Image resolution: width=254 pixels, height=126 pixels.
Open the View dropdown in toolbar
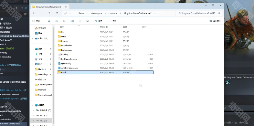[113, 21]
